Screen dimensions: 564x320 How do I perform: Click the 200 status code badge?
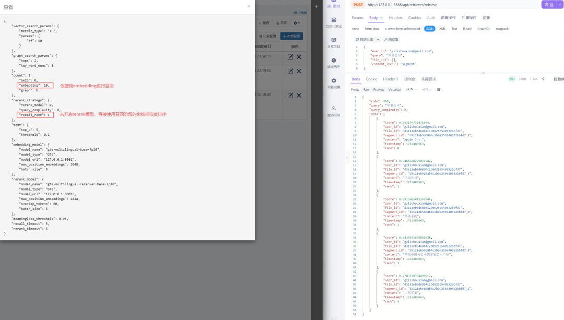tap(511, 79)
